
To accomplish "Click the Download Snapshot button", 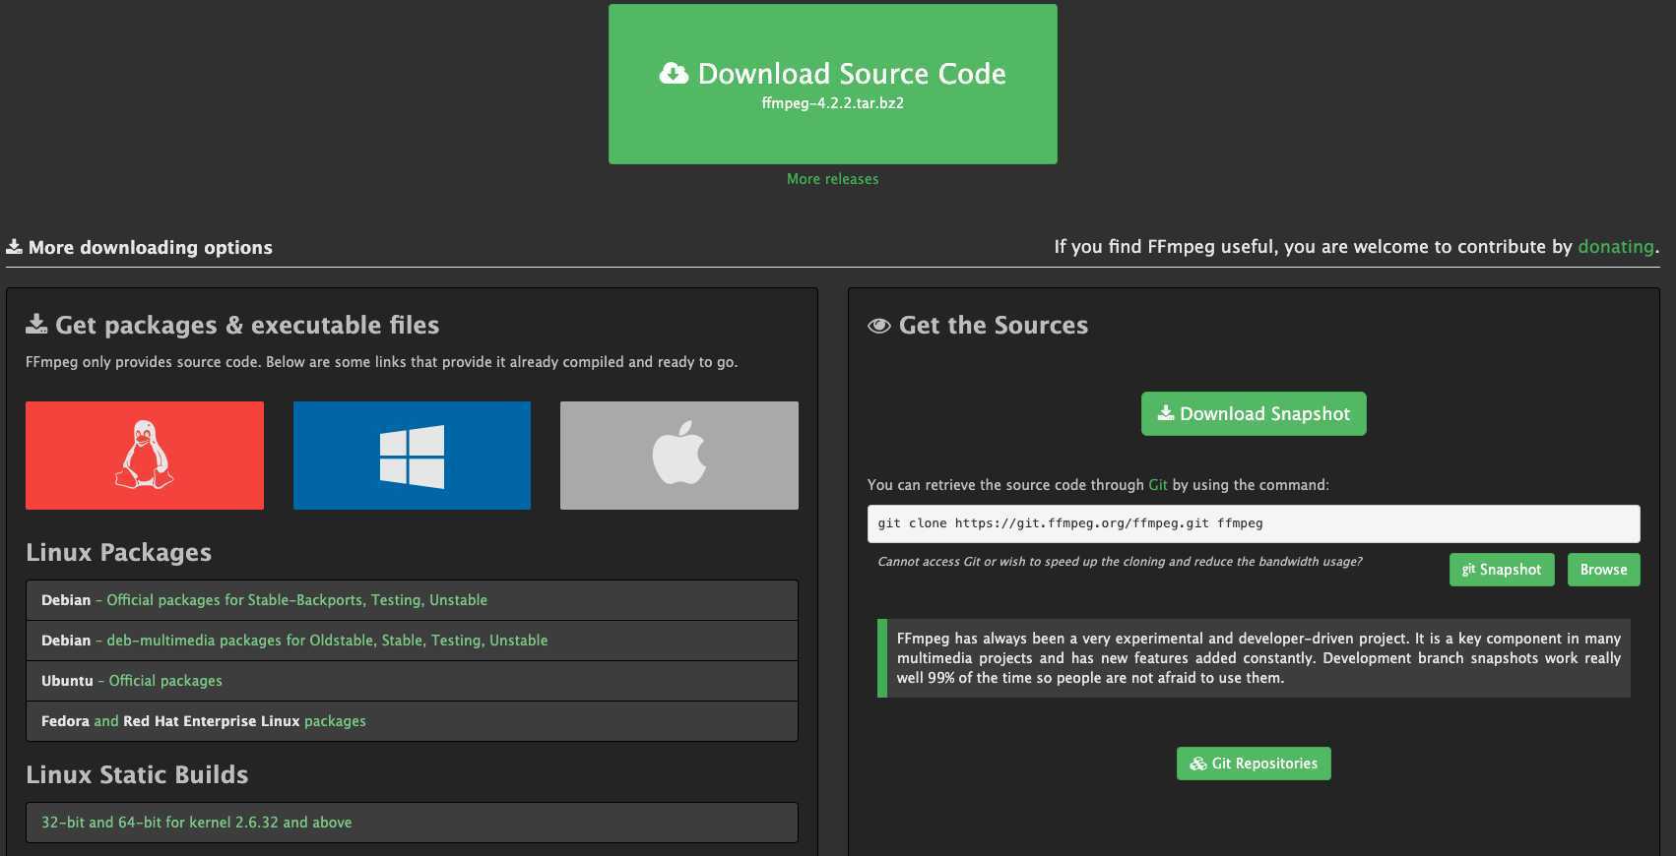I will (1254, 414).
